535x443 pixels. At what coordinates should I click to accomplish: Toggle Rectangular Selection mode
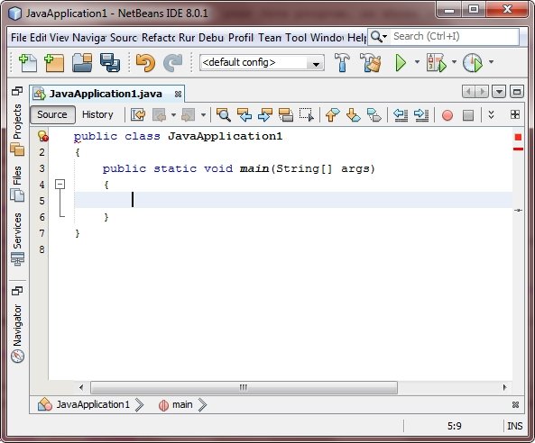click(x=307, y=114)
